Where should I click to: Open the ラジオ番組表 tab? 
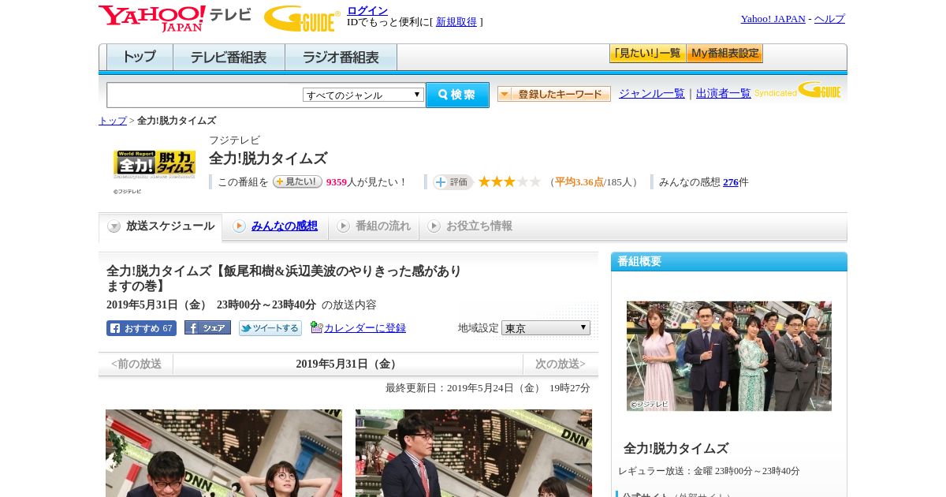click(341, 58)
